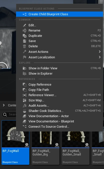Click the Show in Explorer folder icon
The image size is (104, 169).
25,74
